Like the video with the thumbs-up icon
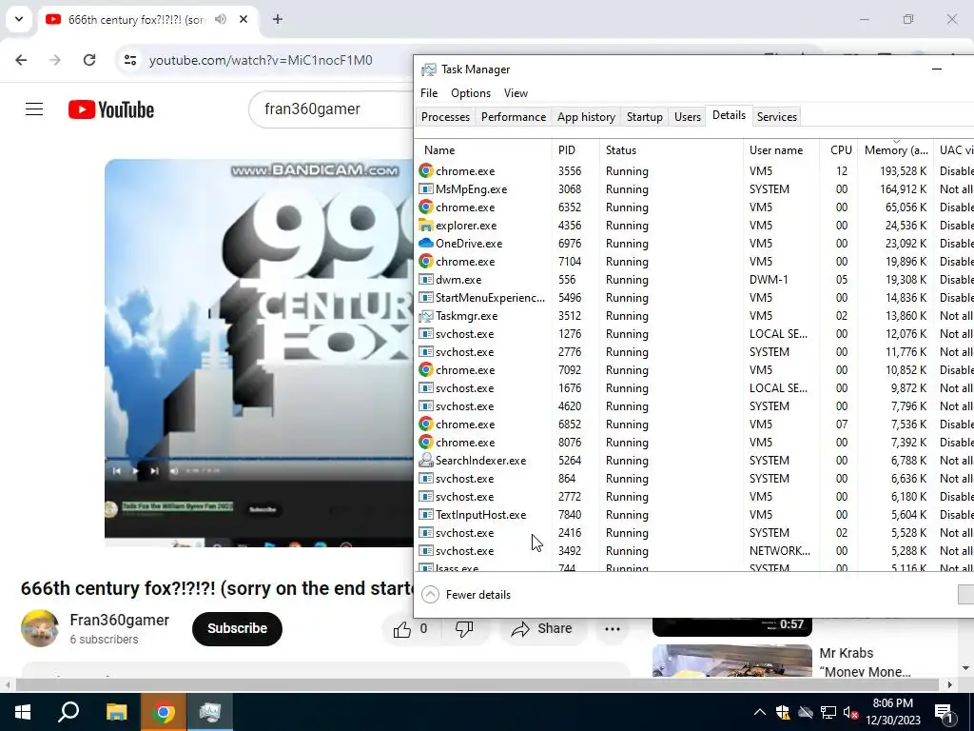The height and width of the screenshot is (731, 974). click(x=402, y=629)
